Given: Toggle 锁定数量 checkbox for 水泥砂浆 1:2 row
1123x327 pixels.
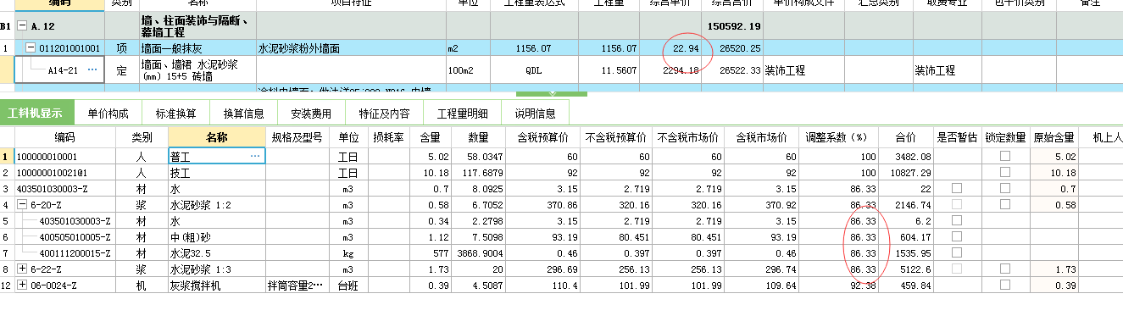Looking at the screenshot, I should [1005, 205].
